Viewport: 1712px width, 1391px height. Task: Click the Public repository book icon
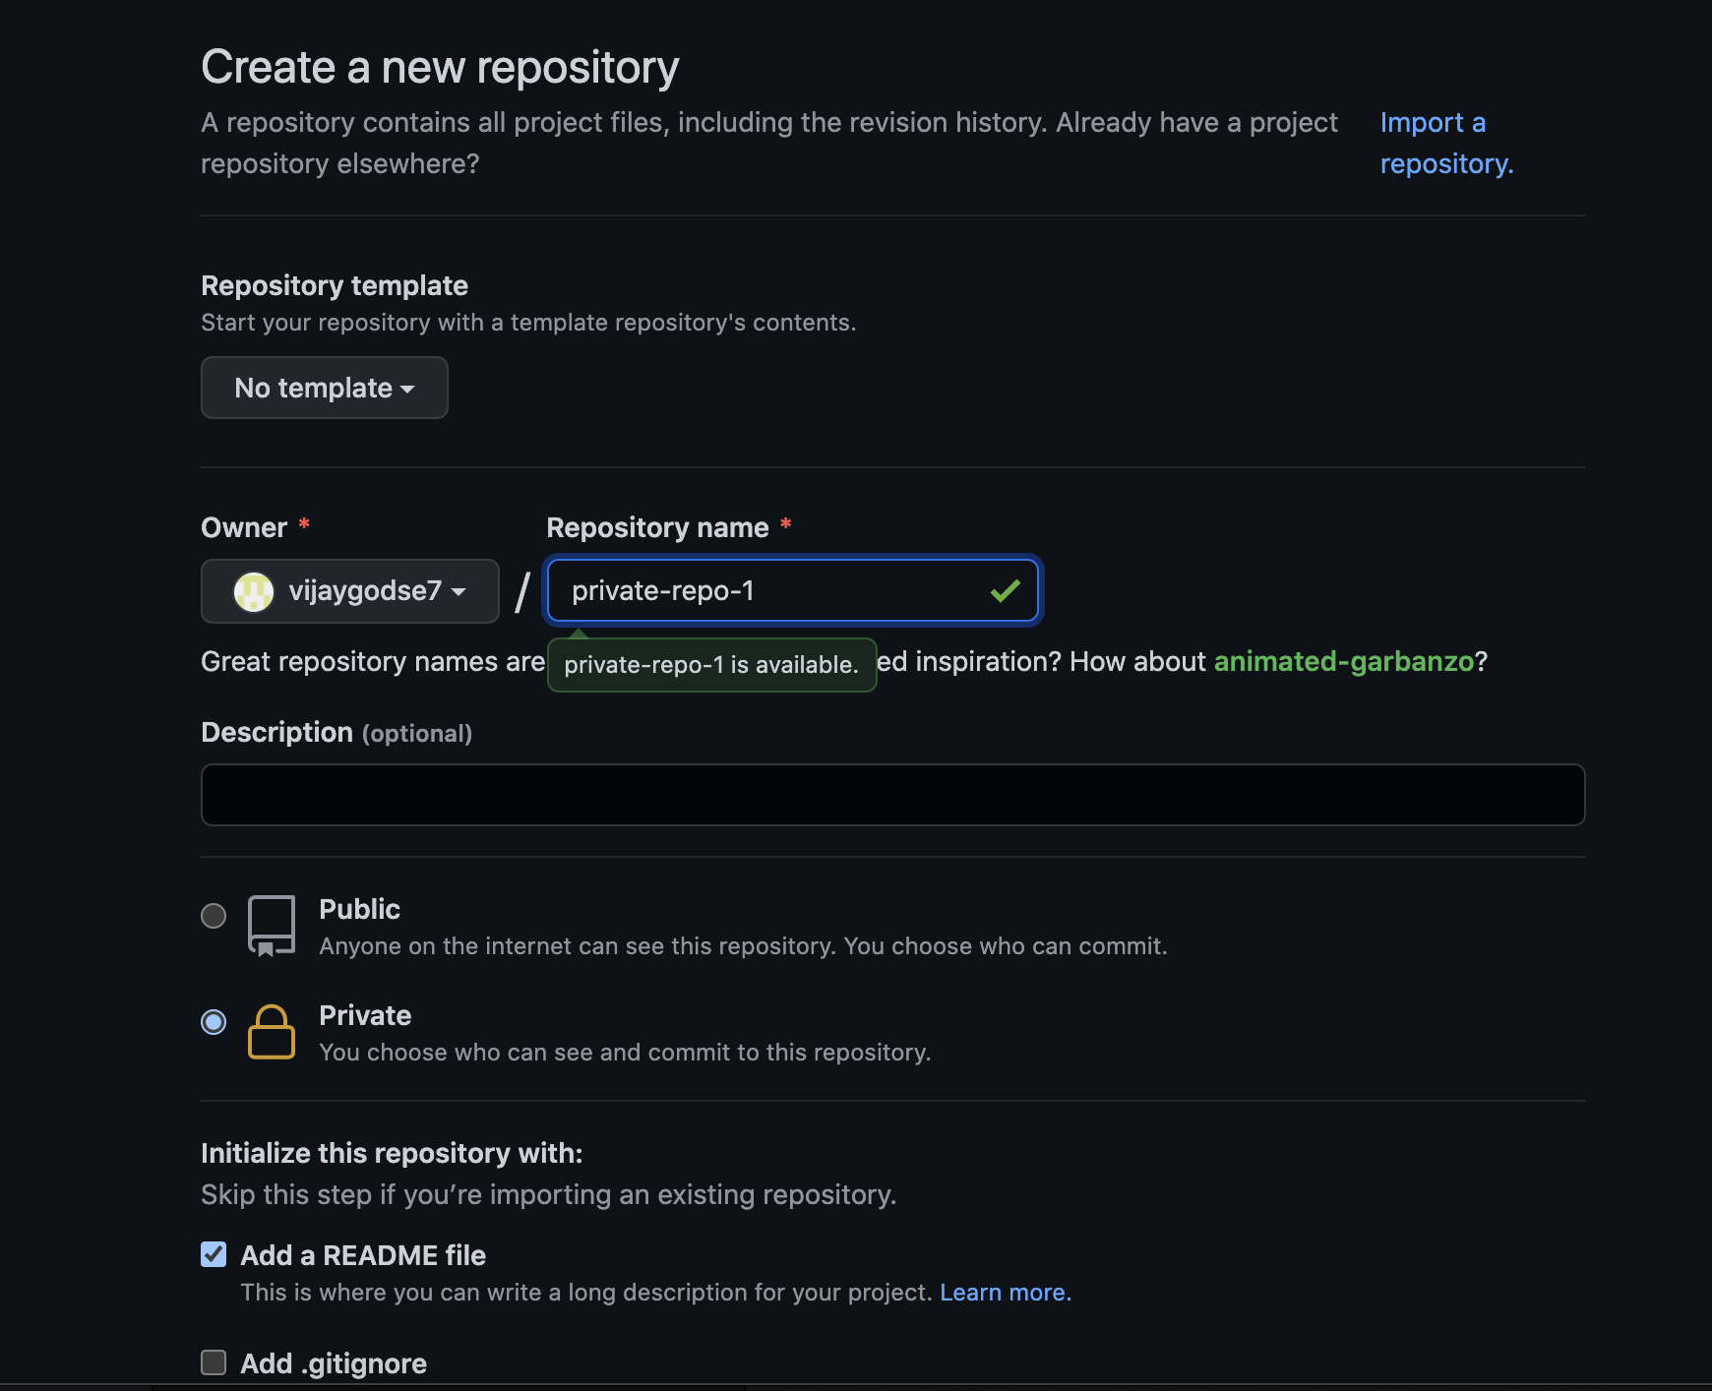point(272,925)
